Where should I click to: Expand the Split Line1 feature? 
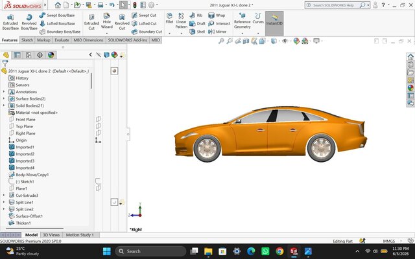point(4,202)
